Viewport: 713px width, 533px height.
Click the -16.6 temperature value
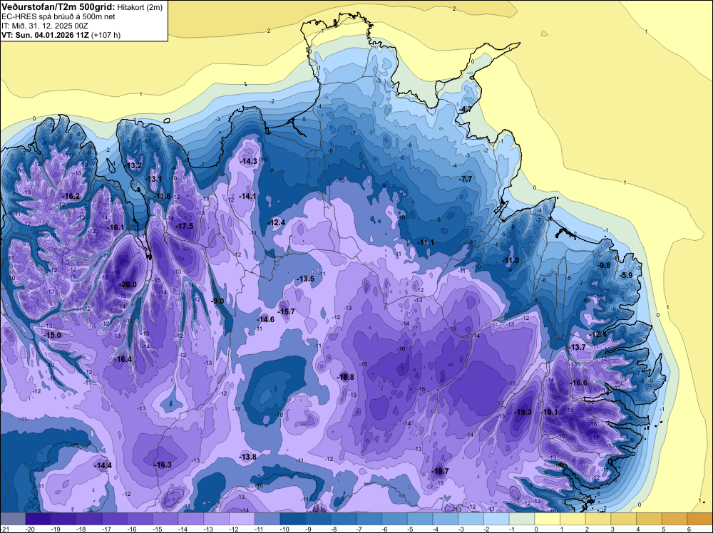579,383
